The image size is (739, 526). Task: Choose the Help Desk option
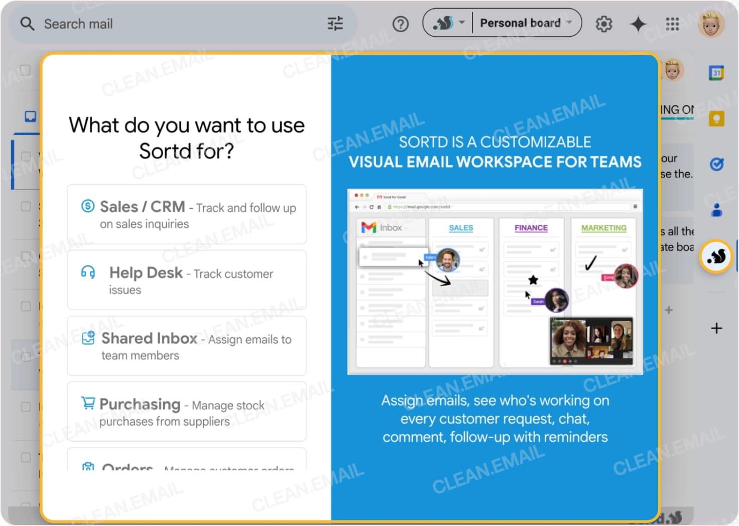pos(186,280)
